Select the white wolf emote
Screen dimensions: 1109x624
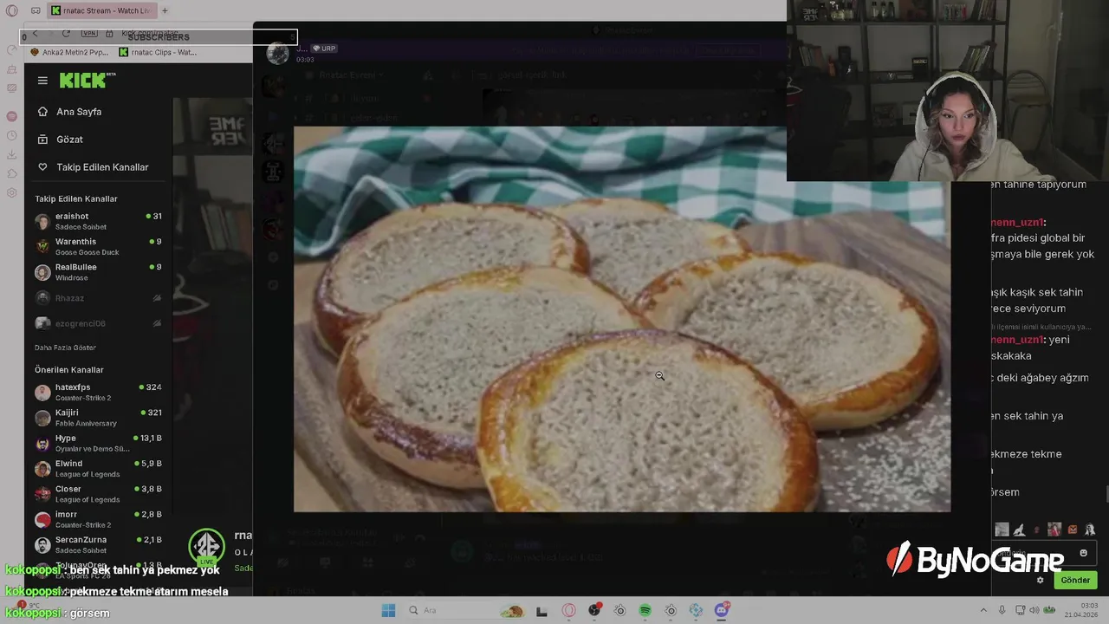[x=1019, y=530]
